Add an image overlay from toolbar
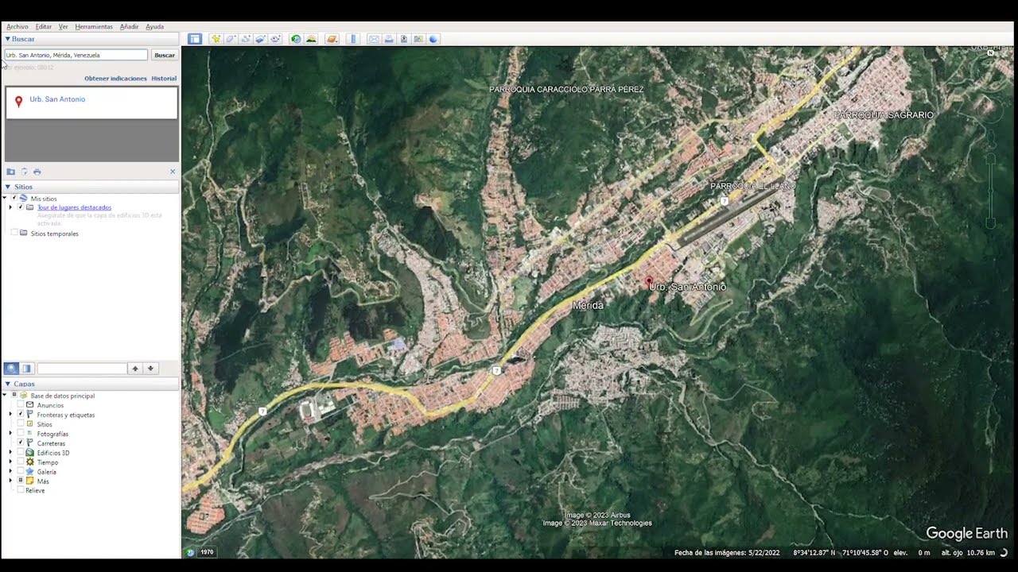This screenshot has width=1018, height=572. click(260, 39)
